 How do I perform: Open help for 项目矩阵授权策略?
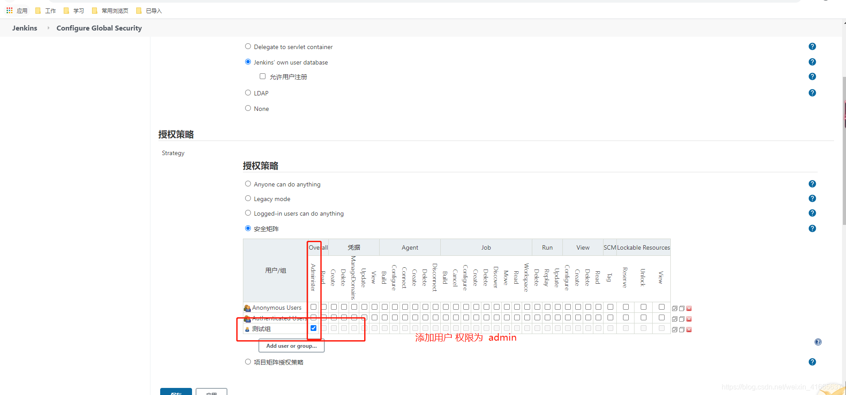tap(812, 362)
